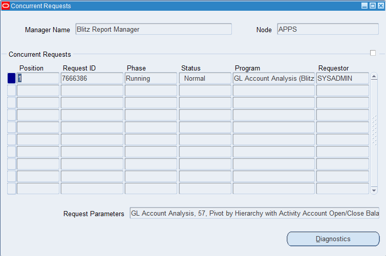Click the Request Parameters field
386x256 pixels.
(254, 213)
